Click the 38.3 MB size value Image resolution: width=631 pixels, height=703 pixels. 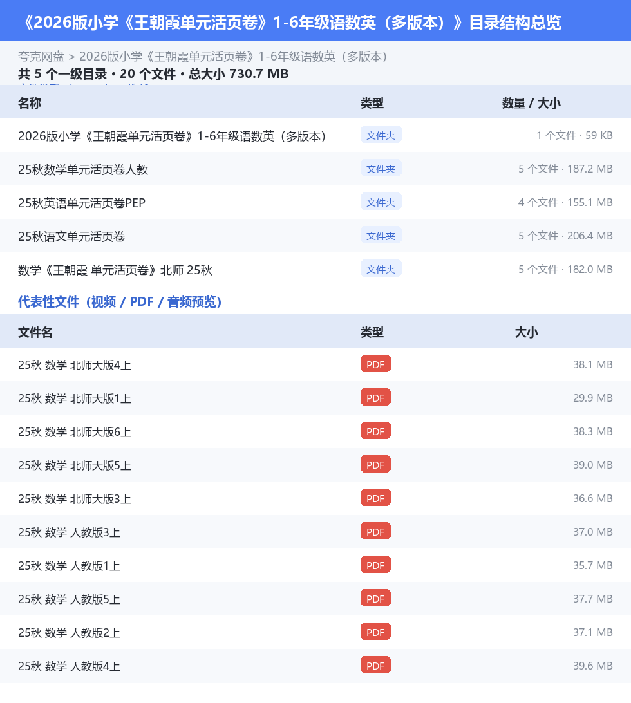point(593,431)
